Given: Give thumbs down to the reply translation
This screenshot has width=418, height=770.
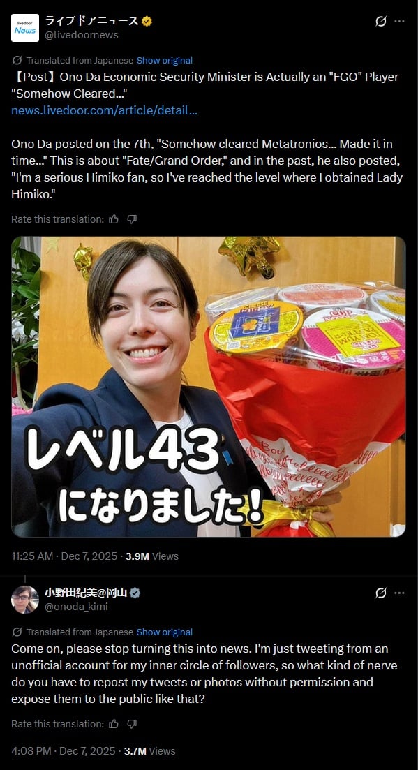Looking at the screenshot, I should (x=131, y=724).
